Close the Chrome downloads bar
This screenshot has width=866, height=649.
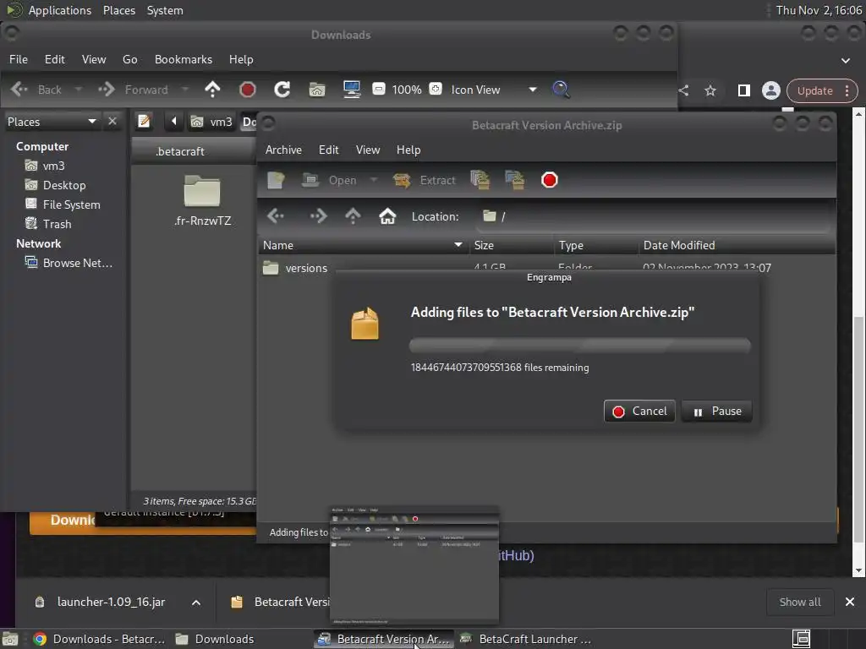(x=850, y=602)
